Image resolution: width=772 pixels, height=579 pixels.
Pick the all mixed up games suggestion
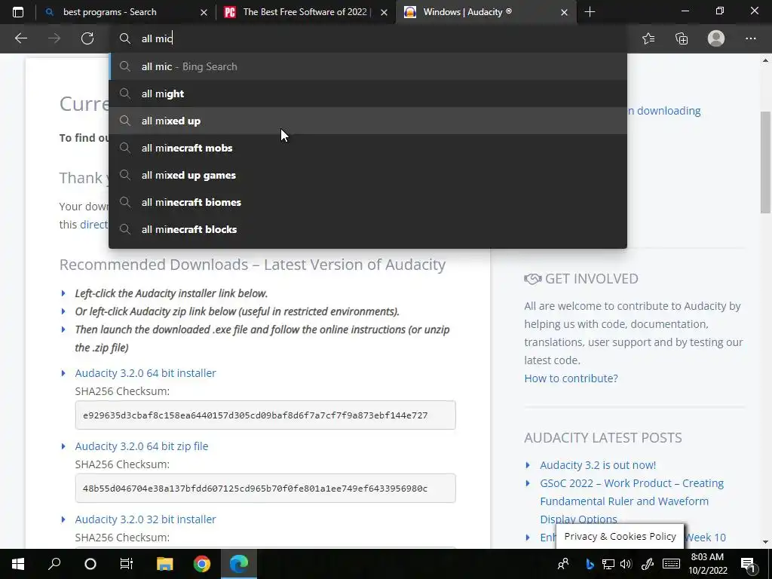(368, 175)
